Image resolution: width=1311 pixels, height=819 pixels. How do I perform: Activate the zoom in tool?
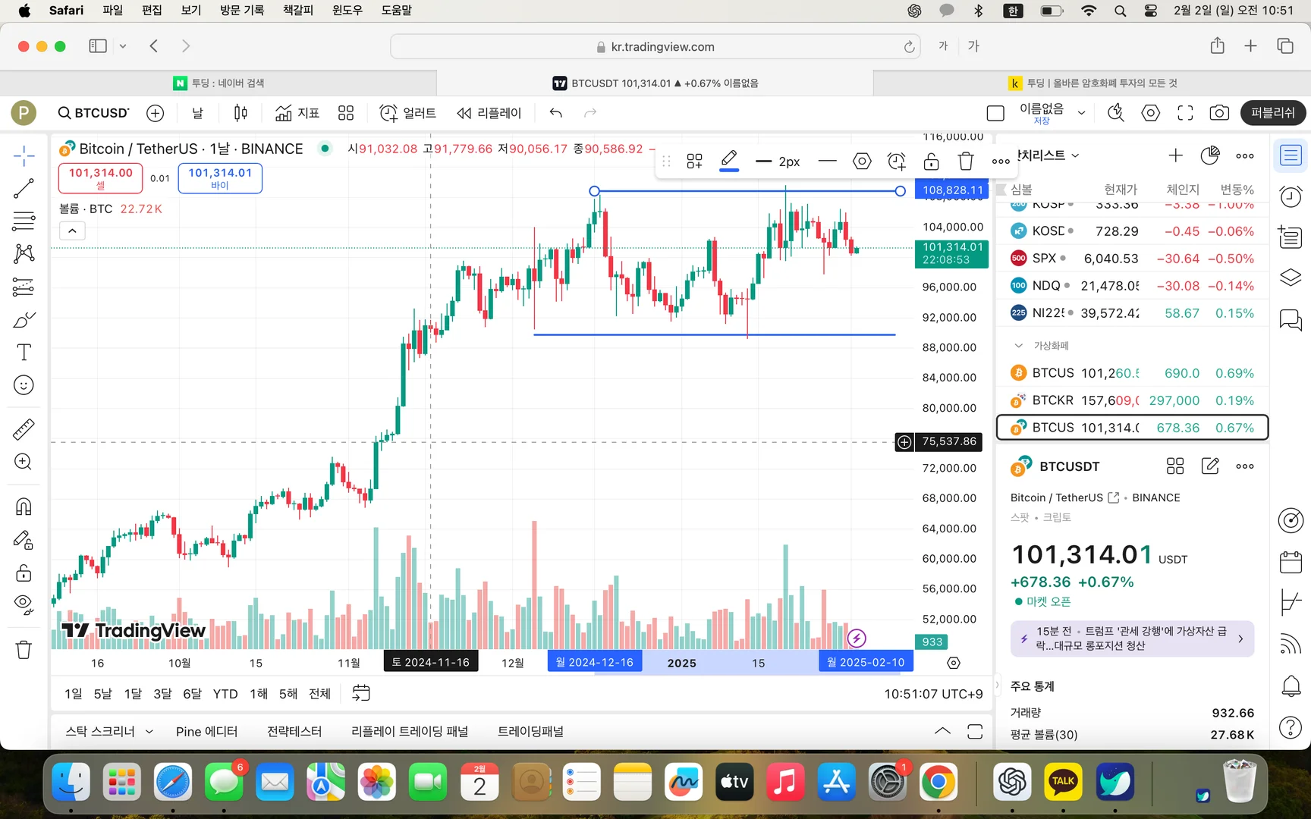tap(24, 462)
